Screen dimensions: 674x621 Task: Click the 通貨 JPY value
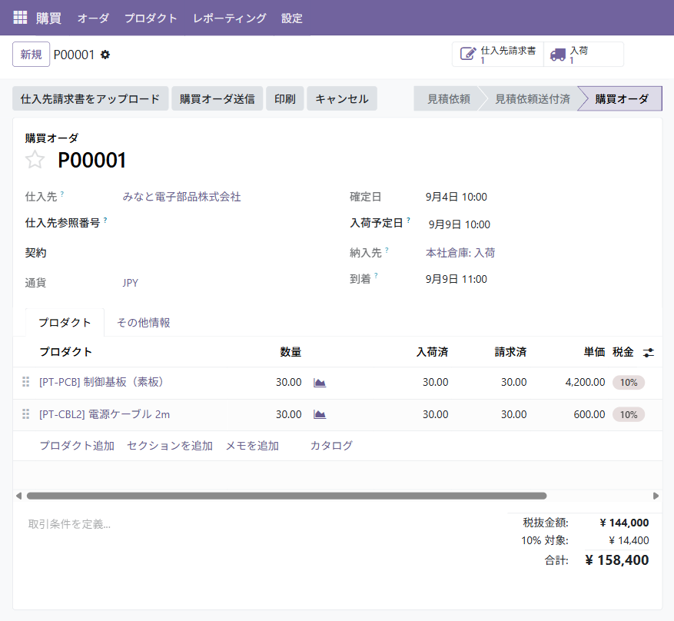[130, 283]
